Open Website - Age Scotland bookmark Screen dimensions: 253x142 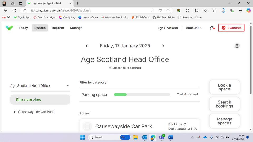pyautogui.click(x=114, y=17)
